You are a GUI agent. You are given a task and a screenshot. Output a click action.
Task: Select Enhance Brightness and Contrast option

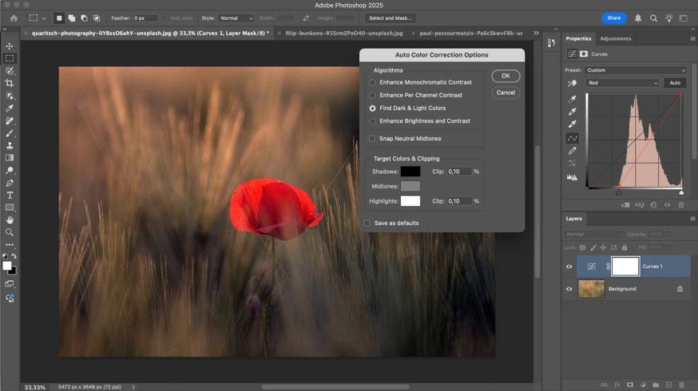[x=420, y=121]
